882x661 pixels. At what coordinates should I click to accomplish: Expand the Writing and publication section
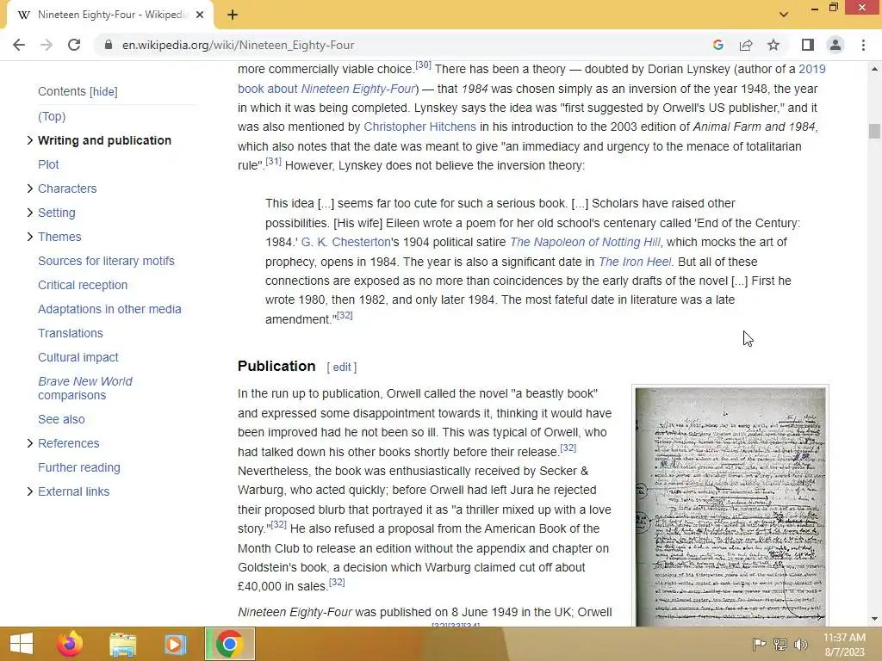pos(30,140)
